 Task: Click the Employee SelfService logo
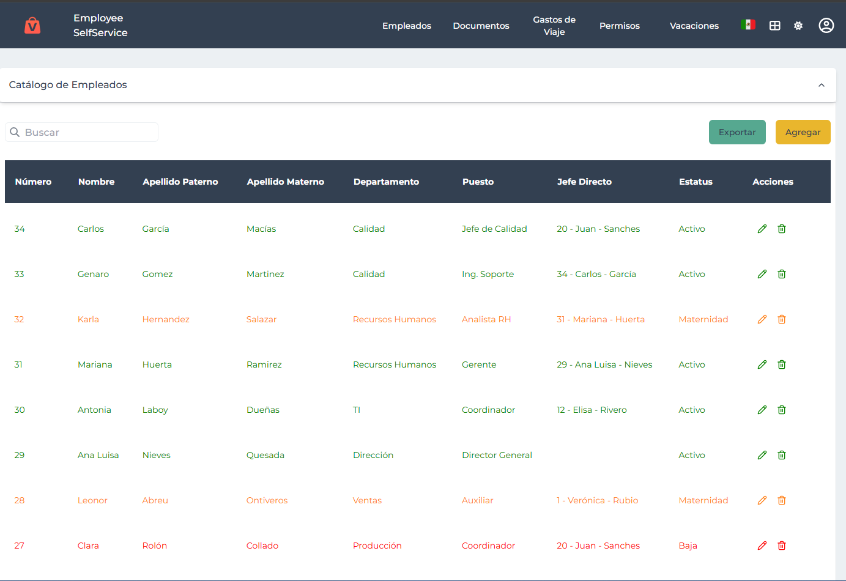(x=32, y=26)
